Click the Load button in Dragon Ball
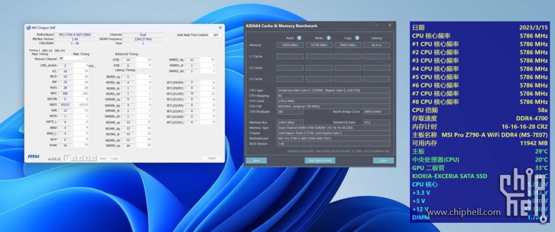 point(114,158)
